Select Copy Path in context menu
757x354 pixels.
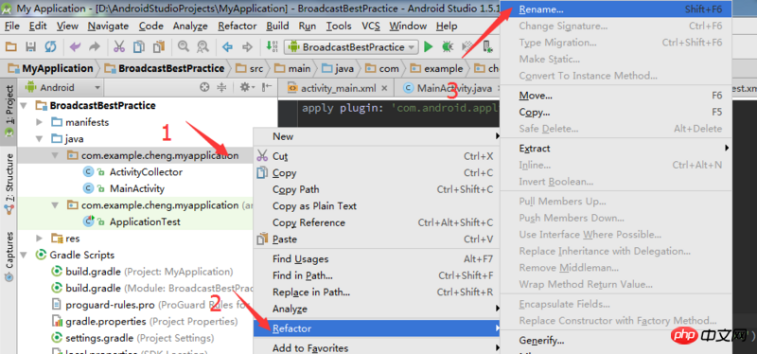(x=377, y=189)
